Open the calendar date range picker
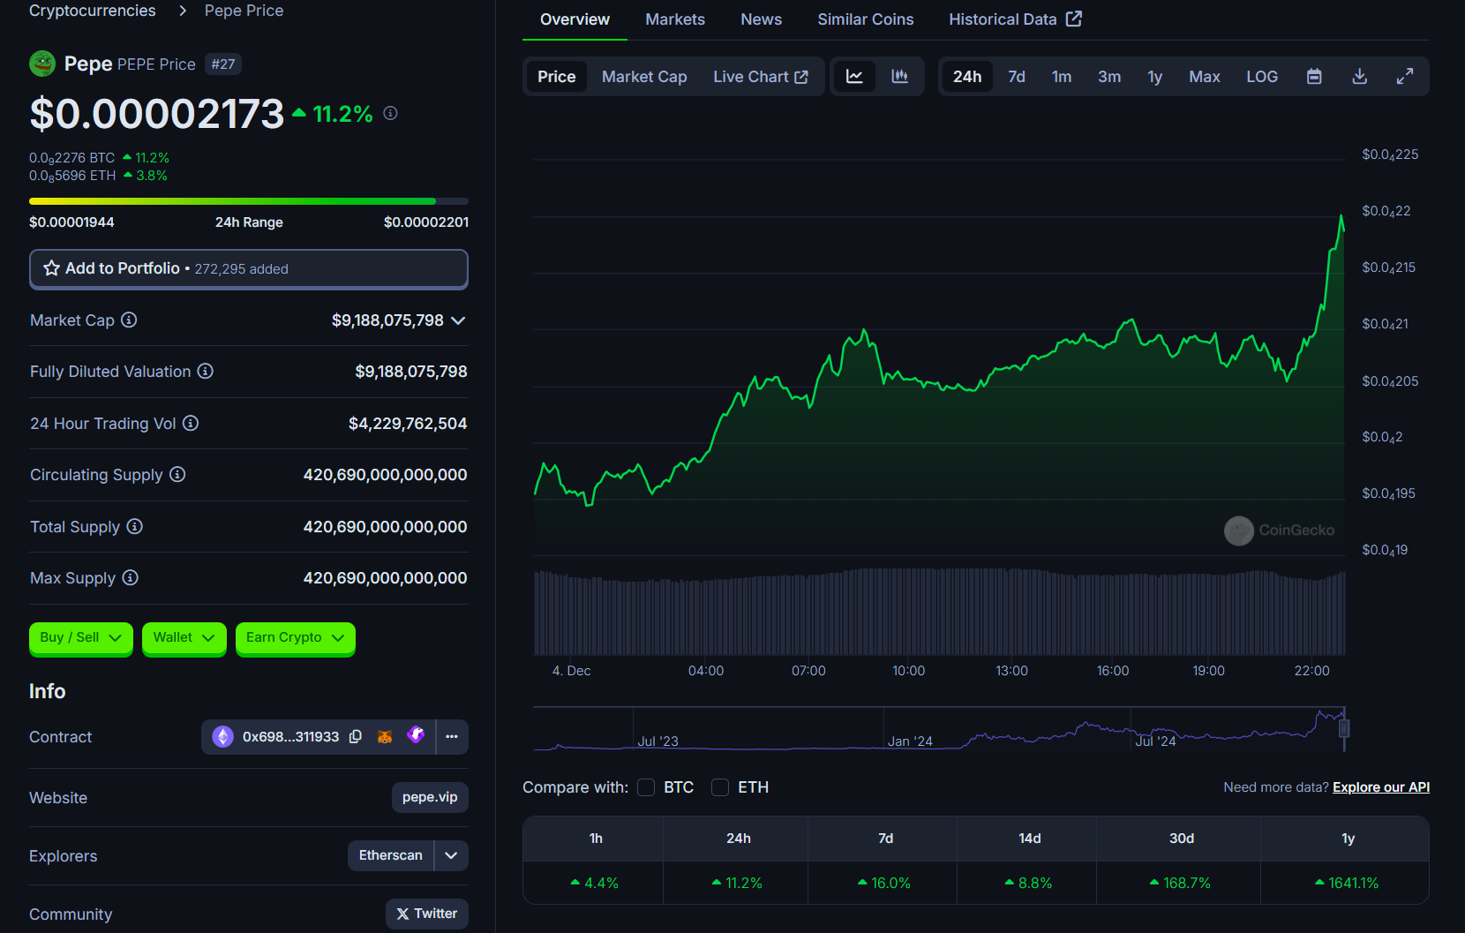This screenshot has height=933, width=1465. (1314, 77)
